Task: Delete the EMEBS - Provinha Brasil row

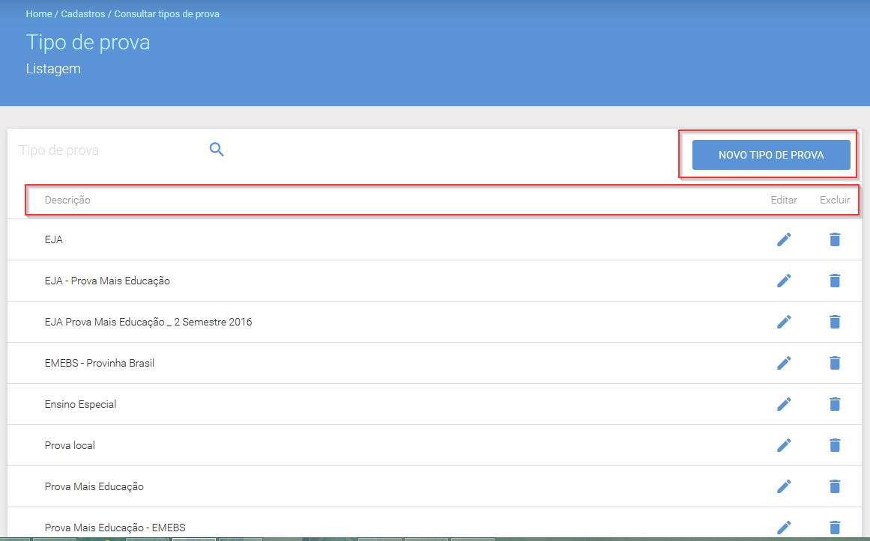Action: click(x=835, y=363)
